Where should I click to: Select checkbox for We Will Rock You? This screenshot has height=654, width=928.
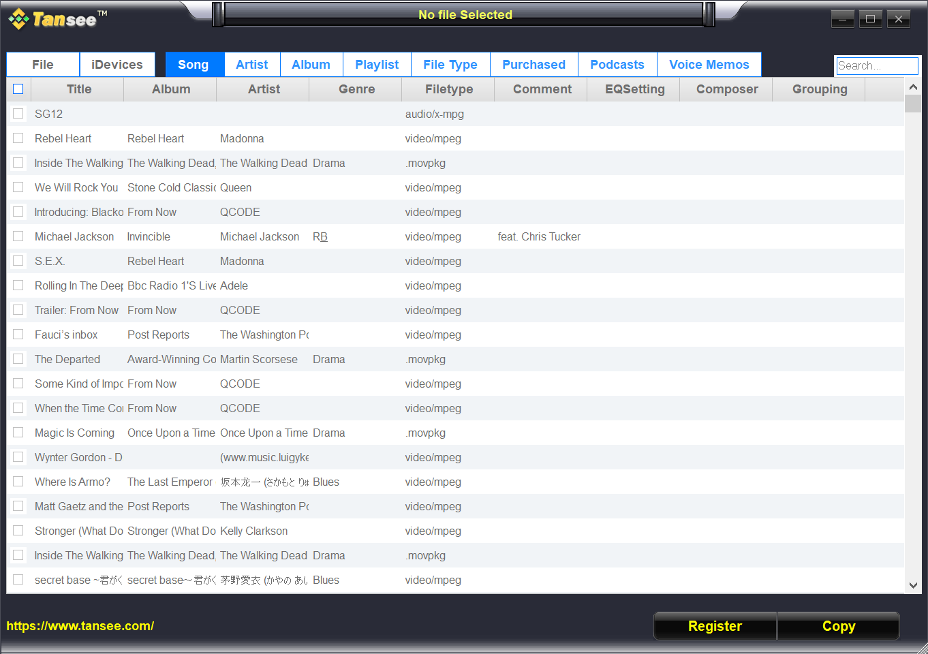pyautogui.click(x=18, y=187)
